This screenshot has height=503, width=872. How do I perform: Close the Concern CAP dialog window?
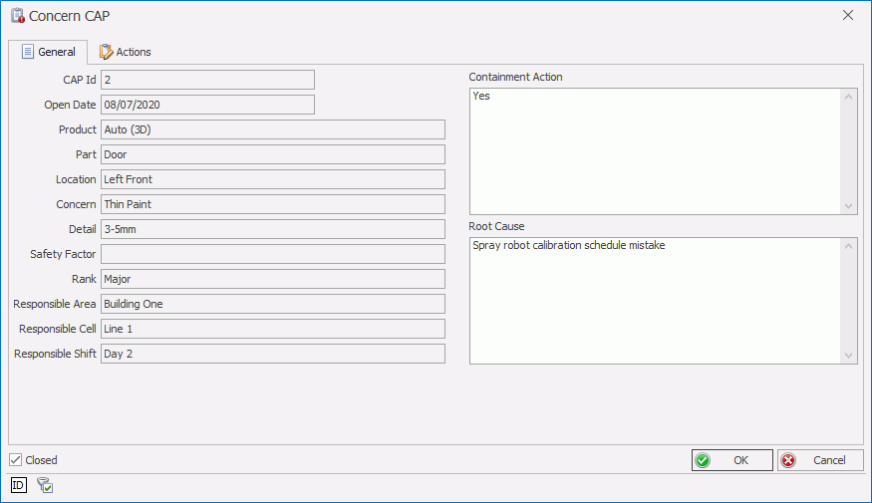pos(848,15)
